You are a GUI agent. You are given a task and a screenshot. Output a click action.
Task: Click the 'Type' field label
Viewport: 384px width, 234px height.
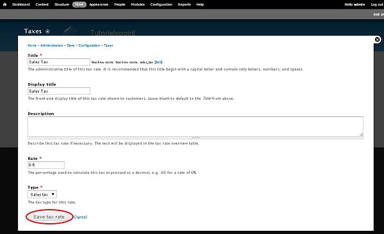click(33, 187)
